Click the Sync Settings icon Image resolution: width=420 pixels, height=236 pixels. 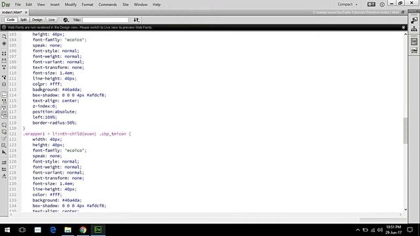click(371, 5)
